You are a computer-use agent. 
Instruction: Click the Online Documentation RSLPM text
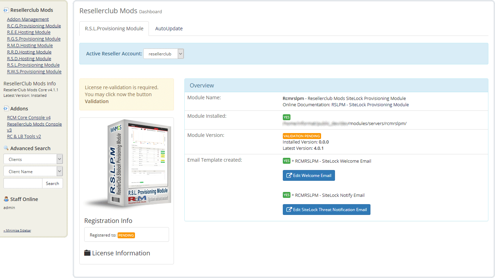[x=346, y=105]
